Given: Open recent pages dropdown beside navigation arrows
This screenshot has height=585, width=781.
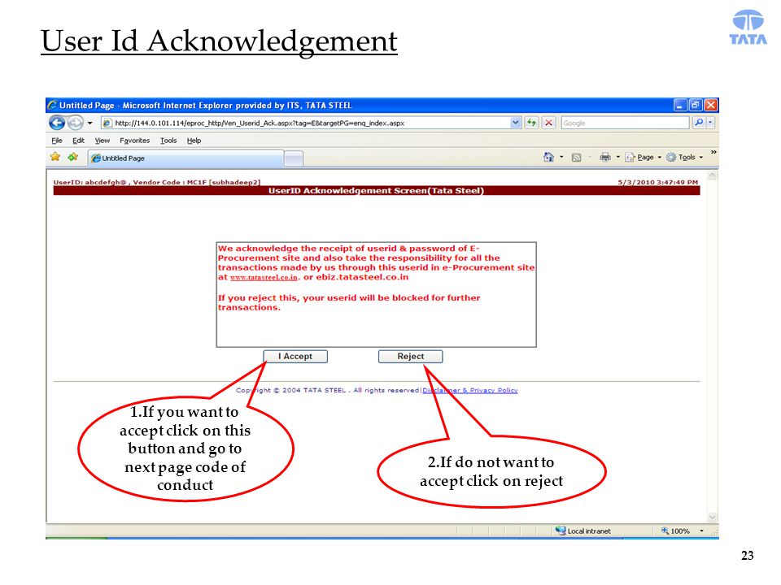Looking at the screenshot, I should click(90, 123).
